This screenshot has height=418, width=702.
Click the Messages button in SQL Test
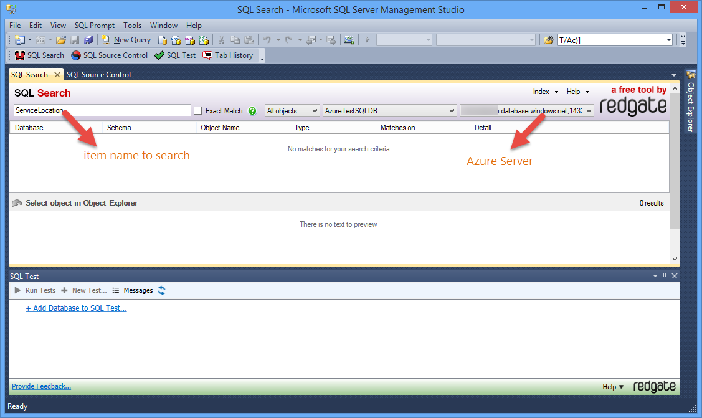click(133, 290)
